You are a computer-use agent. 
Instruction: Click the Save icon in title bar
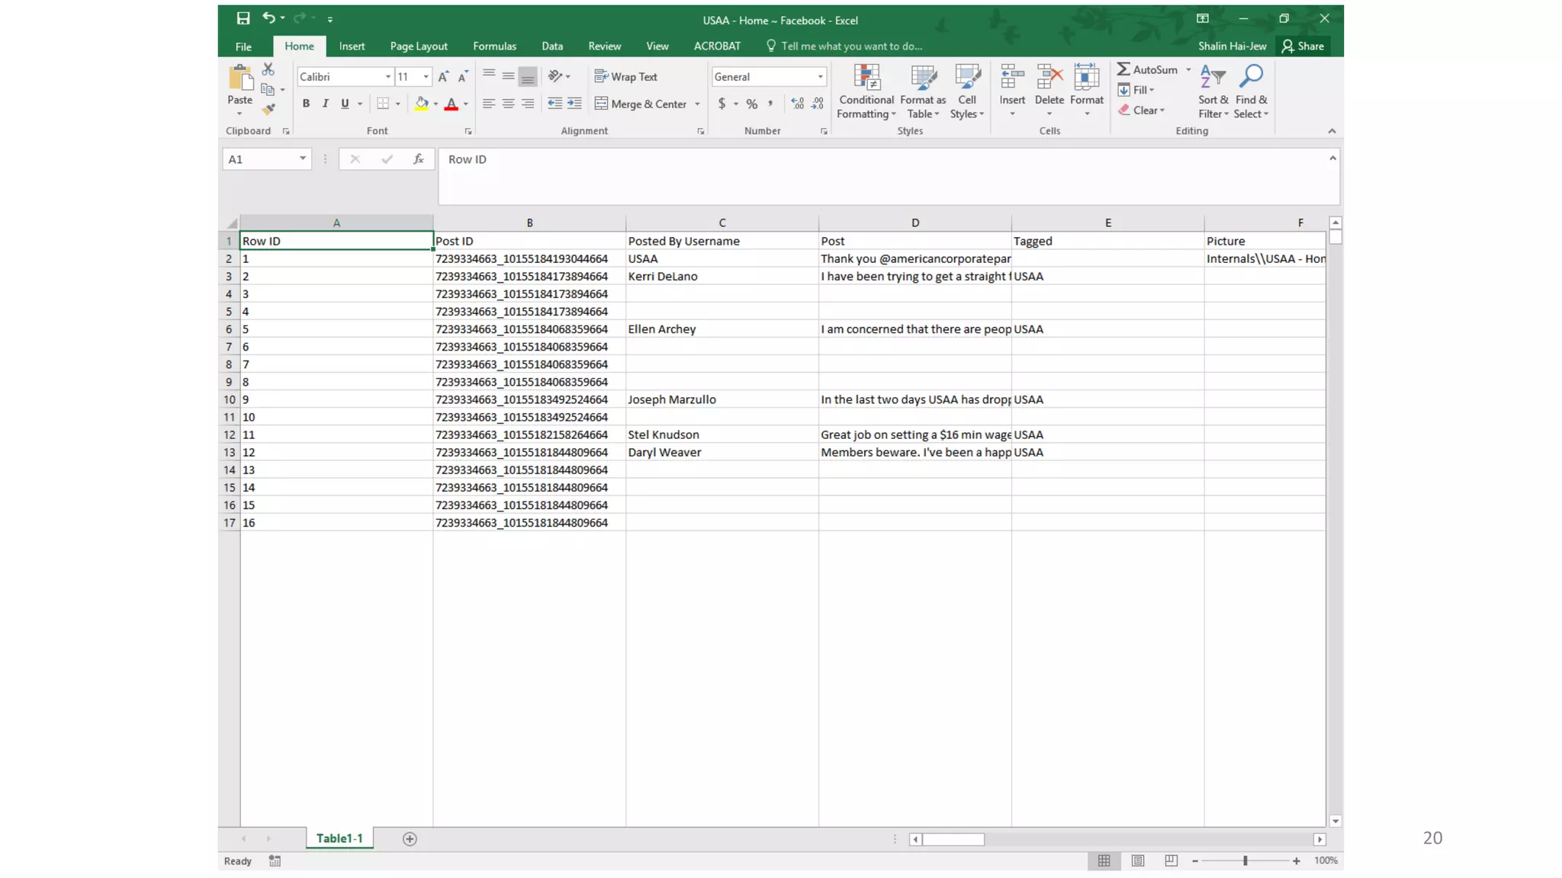[243, 18]
